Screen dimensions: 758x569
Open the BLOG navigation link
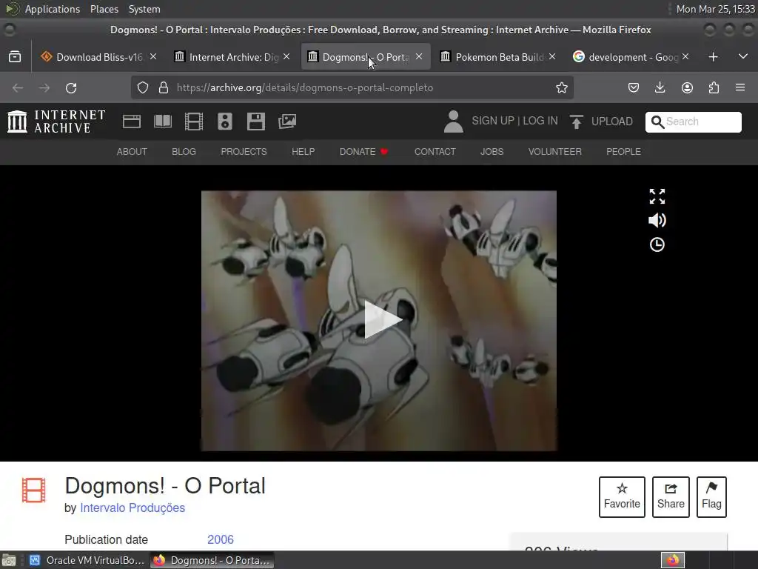click(184, 152)
